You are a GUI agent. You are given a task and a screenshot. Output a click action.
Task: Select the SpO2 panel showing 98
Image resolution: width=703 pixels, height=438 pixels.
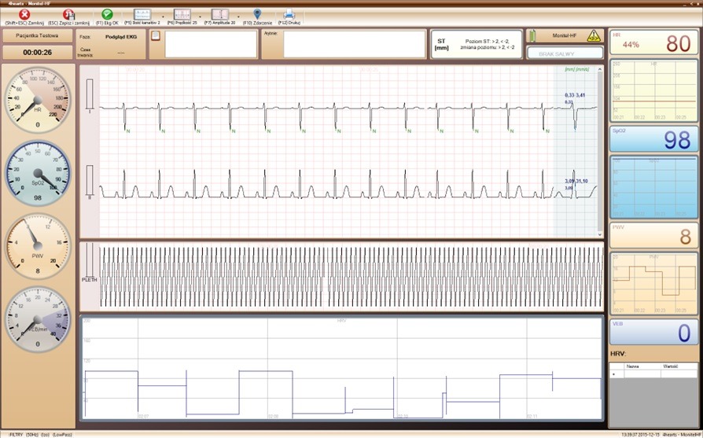pyautogui.click(x=654, y=139)
